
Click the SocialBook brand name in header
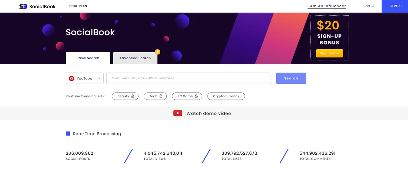[42, 6]
